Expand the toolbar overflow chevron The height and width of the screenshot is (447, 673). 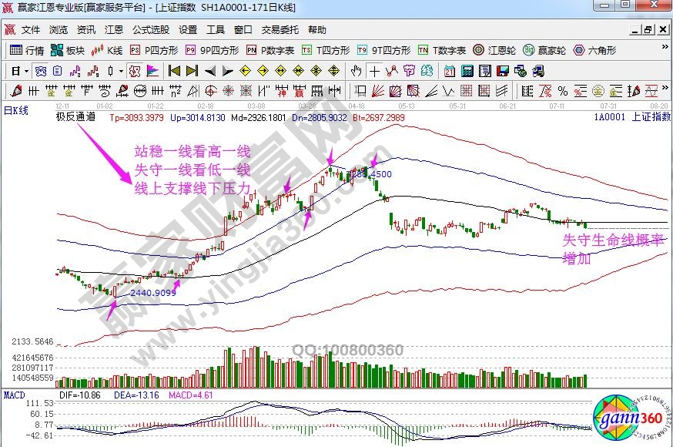pyautogui.click(x=665, y=90)
